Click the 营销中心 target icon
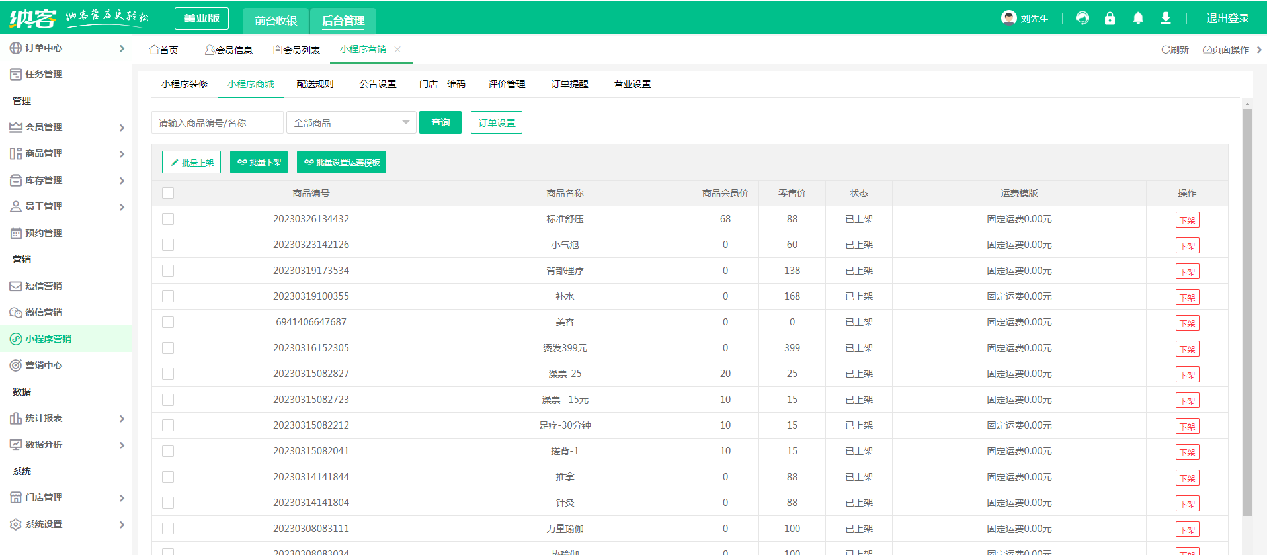Screen dimensions: 1267x555 (16, 365)
